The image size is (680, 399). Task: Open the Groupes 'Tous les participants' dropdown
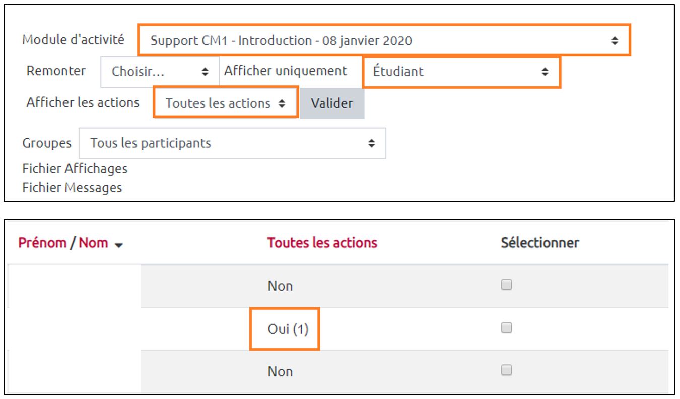click(x=232, y=143)
